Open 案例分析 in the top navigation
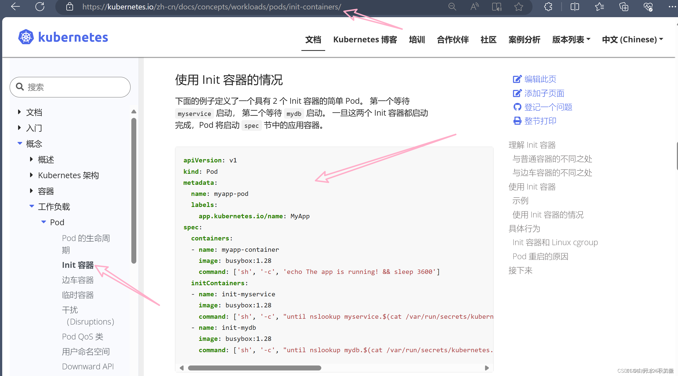Screen dimensions: 678x376 pyautogui.click(x=524, y=40)
